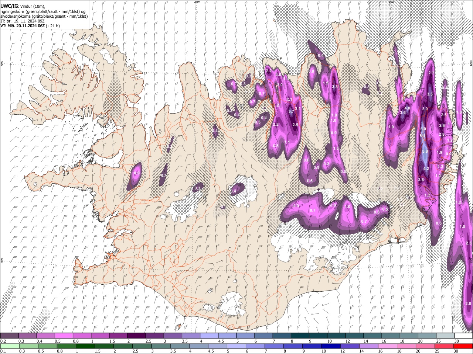
Task: Click the 'VT: Mið. 20.11.2024 06Z (+21 h)' line
Action: coord(30,26)
